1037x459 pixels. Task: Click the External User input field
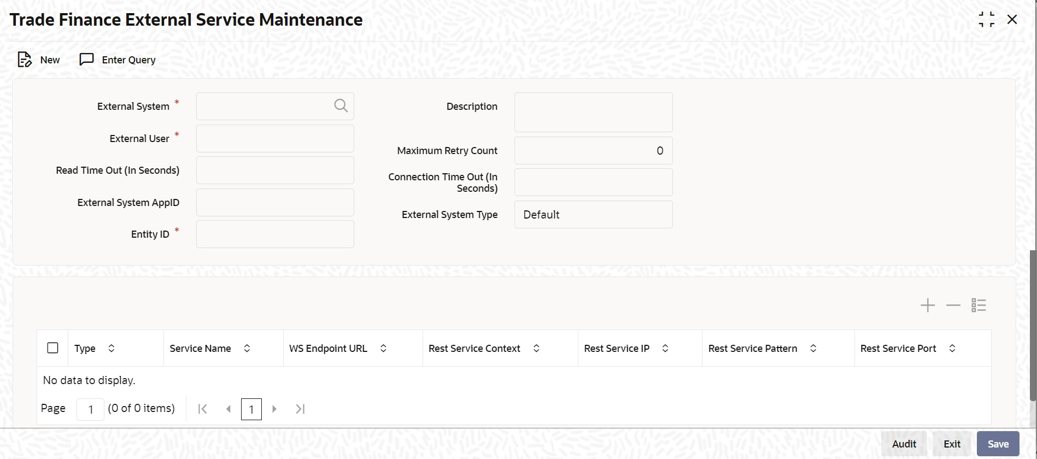275,138
